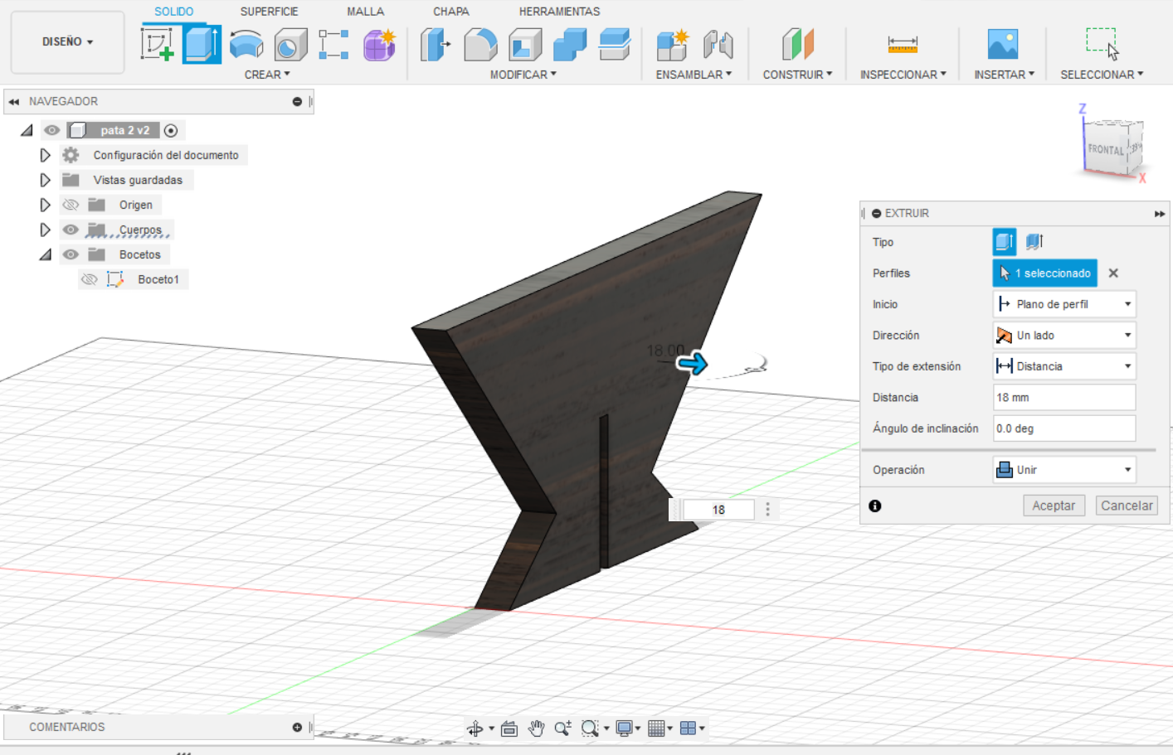Image resolution: width=1173 pixels, height=755 pixels.
Task: Select the Combinar tool in Modificar
Action: [569, 43]
